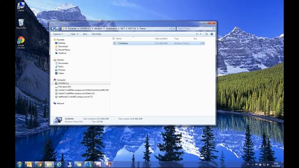Navigate to Computer in the address path

[x=72, y=28]
